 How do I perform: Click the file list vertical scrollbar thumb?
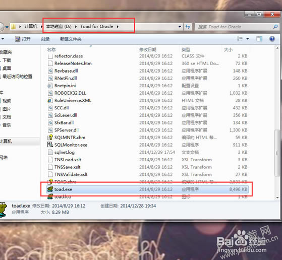tap(277, 153)
